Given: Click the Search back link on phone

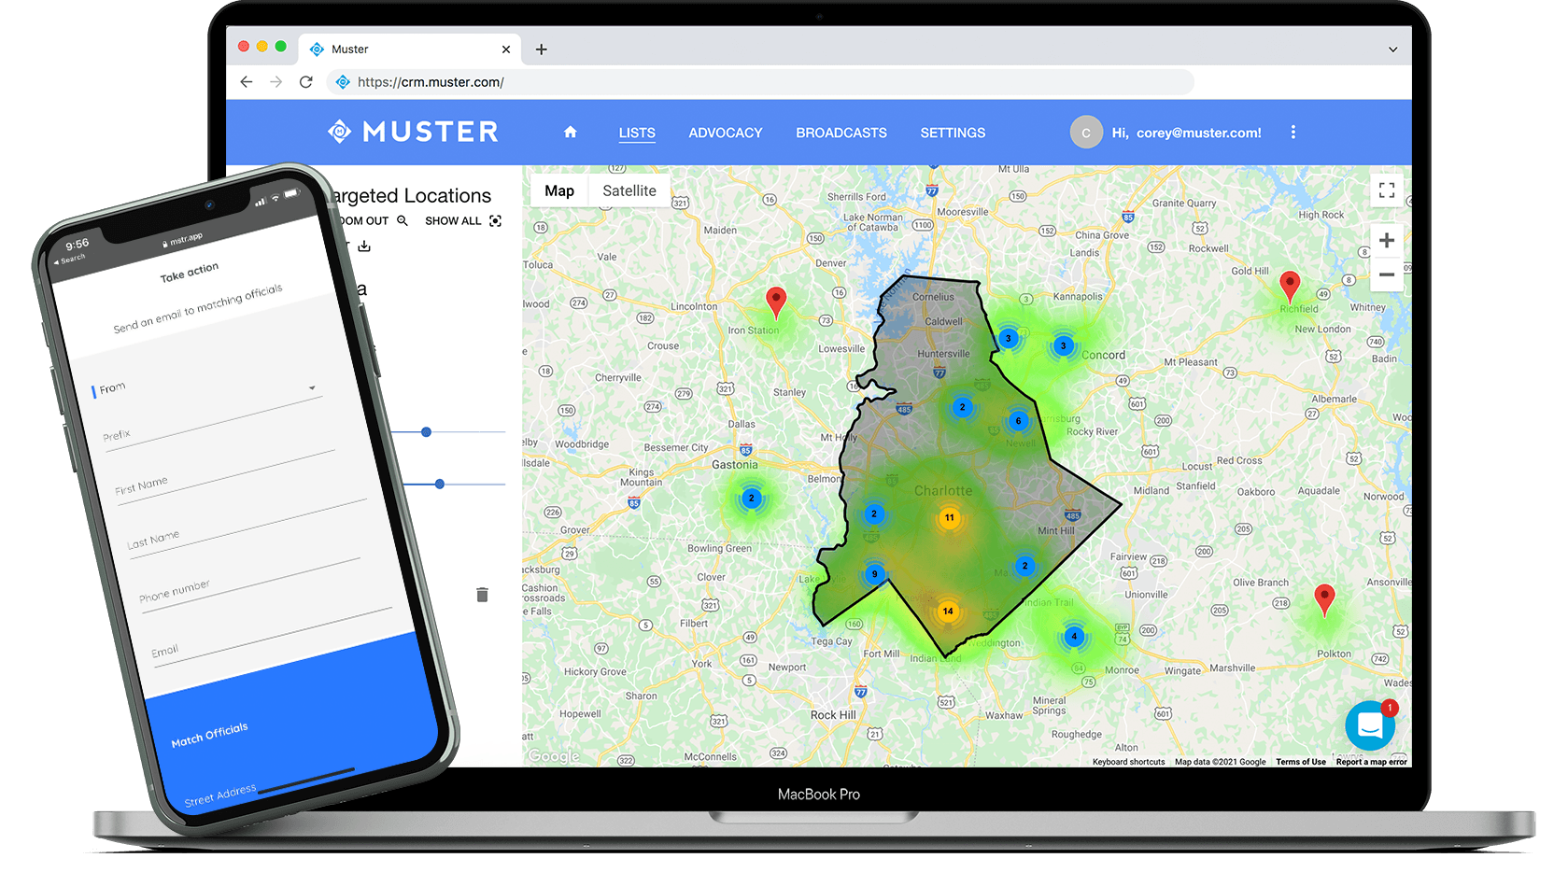Looking at the screenshot, I should click(x=70, y=260).
